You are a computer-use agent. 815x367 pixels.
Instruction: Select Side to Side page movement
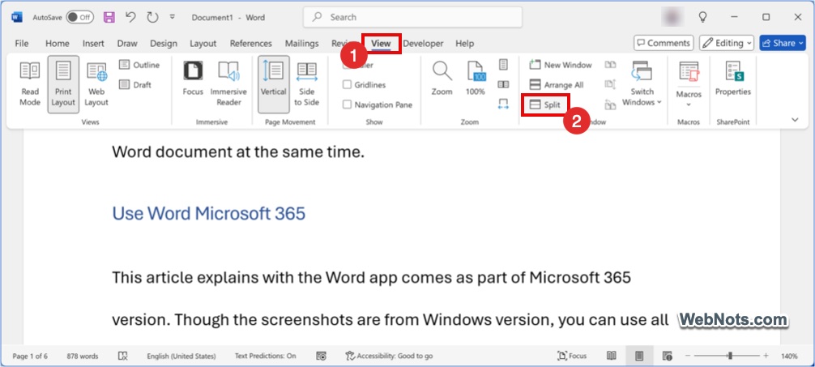(x=307, y=83)
